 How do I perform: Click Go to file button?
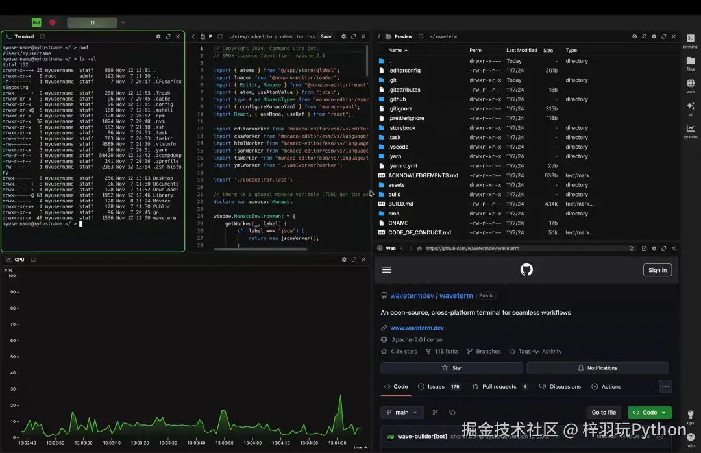(604, 412)
